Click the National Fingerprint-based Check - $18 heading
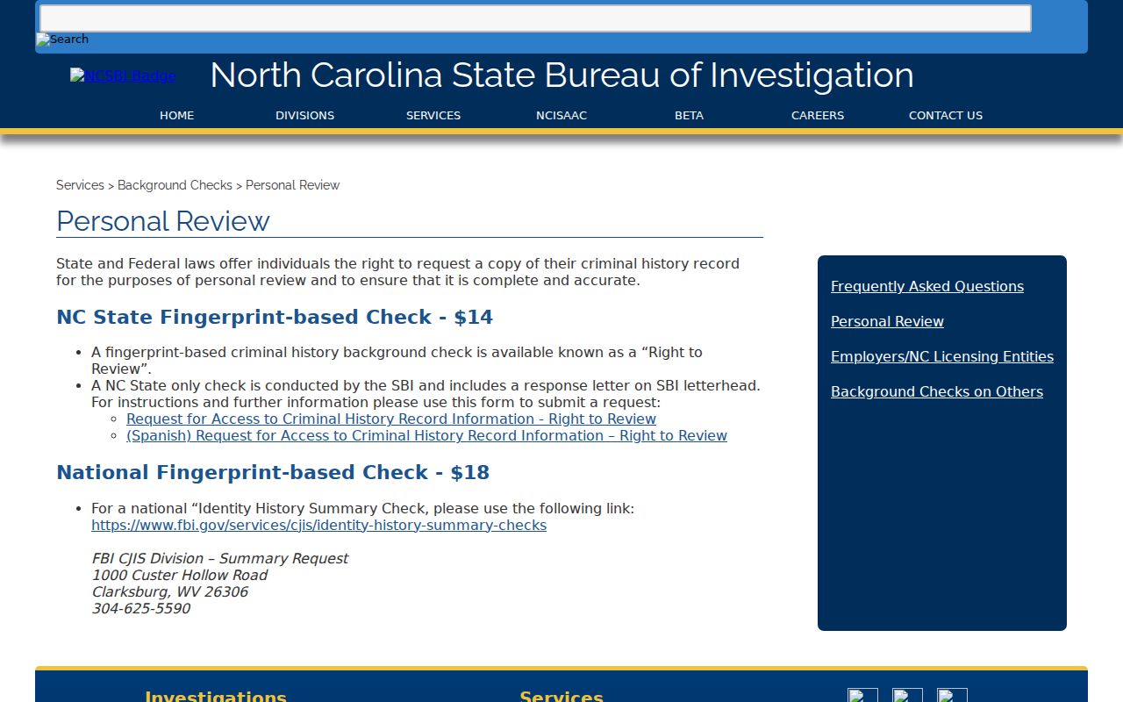 (273, 472)
